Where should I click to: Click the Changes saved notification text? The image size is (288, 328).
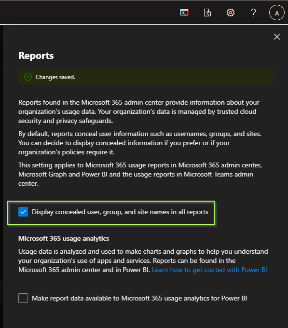point(55,77)
